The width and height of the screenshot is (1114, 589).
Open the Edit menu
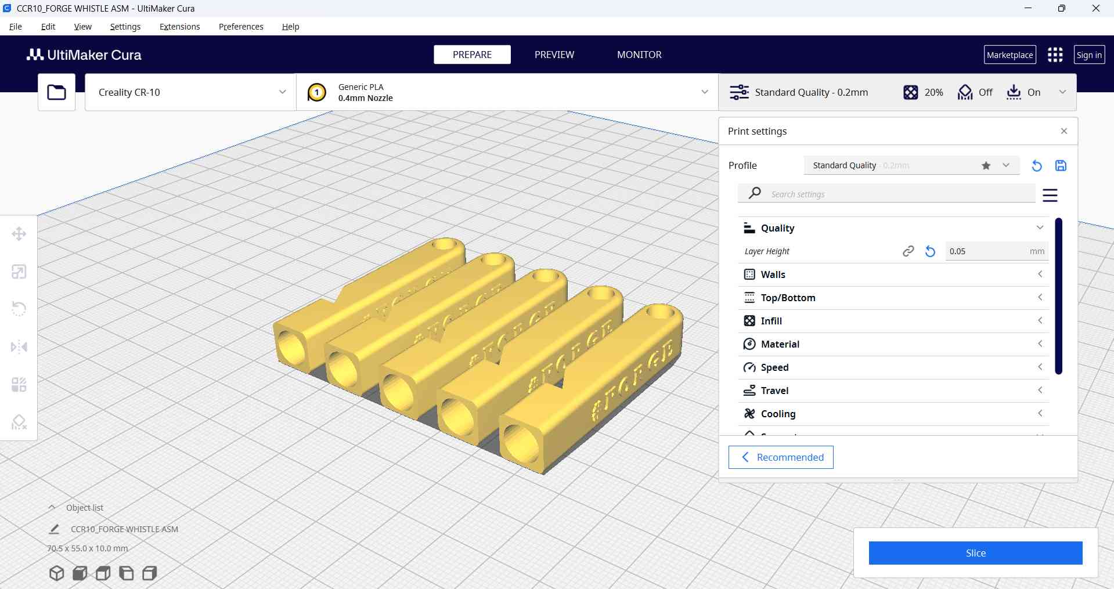48,27
